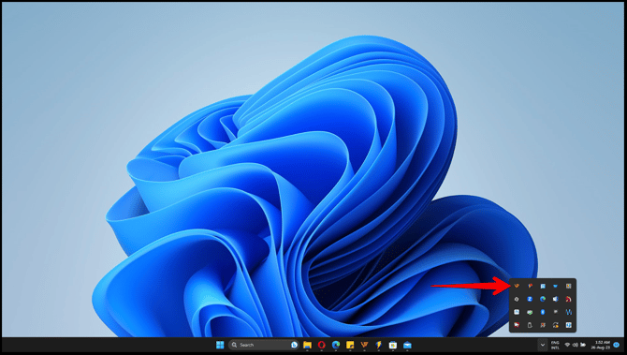Open Microsoft Edge from the taskbar

[x=336, y=345]
